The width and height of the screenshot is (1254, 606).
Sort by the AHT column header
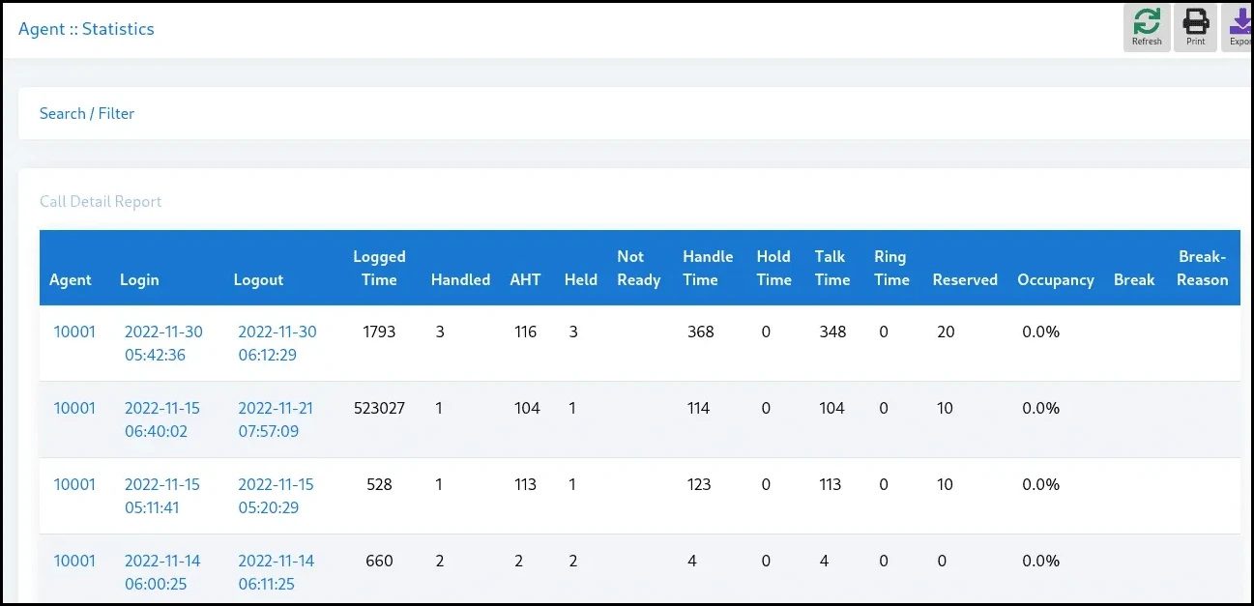point(525,279)
